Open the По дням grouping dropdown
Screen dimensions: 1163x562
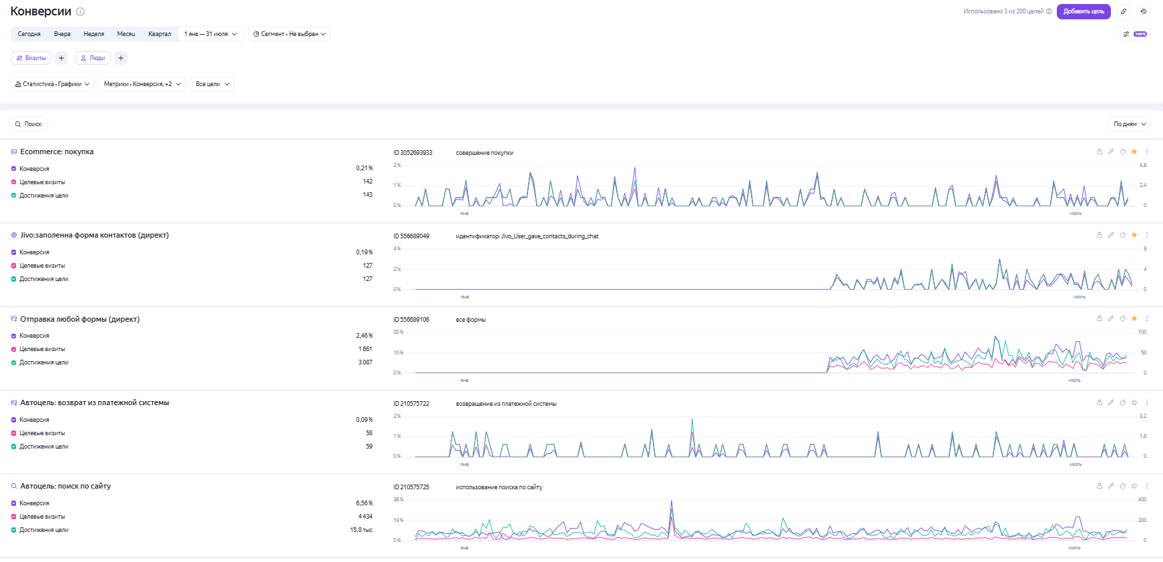tap(1129, 124)
